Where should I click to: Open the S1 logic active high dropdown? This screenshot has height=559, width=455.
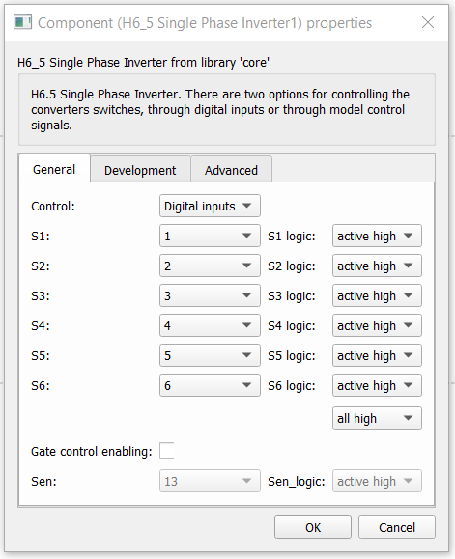tap(377, 236)
